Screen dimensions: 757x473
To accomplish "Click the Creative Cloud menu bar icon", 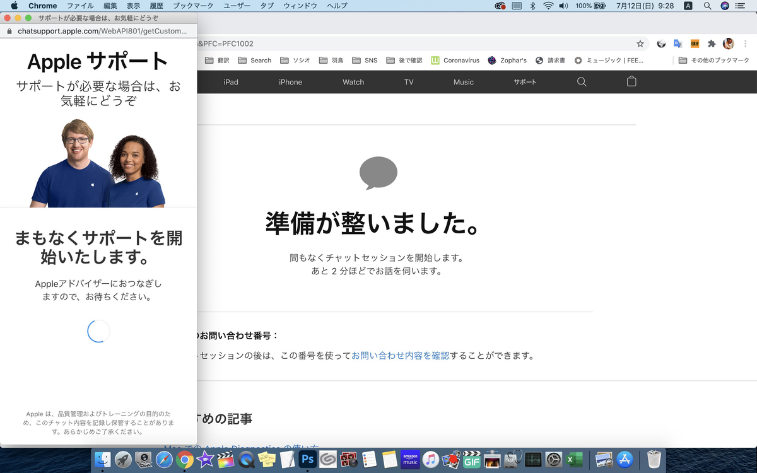I will [x=500, y=6].
